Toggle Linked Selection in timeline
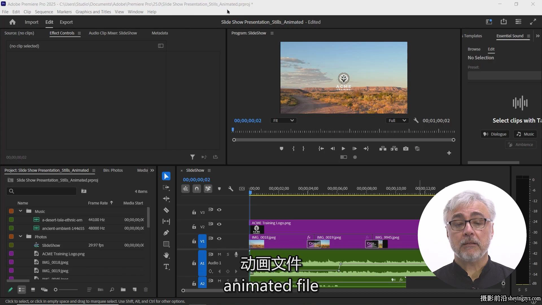The height and width of the screenshot is (305, 542). point(208,189)
